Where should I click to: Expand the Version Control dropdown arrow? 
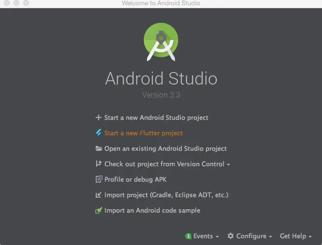tap(228, 165)
